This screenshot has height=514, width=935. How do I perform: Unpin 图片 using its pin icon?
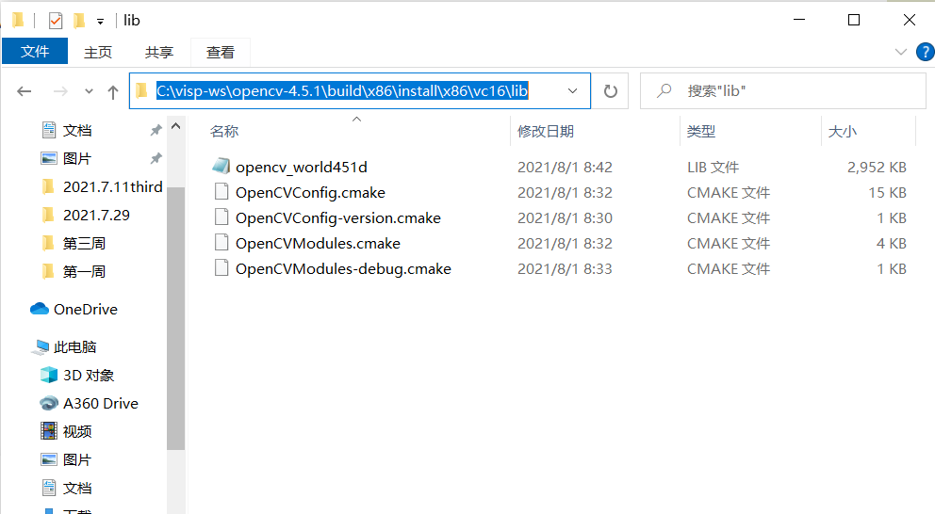point(156,158)
